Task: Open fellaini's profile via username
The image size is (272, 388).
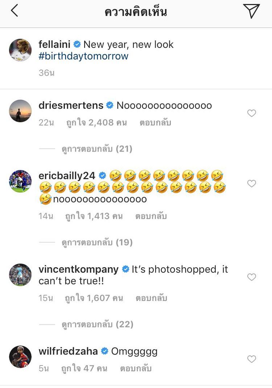Action: click(x=55, y=44)
